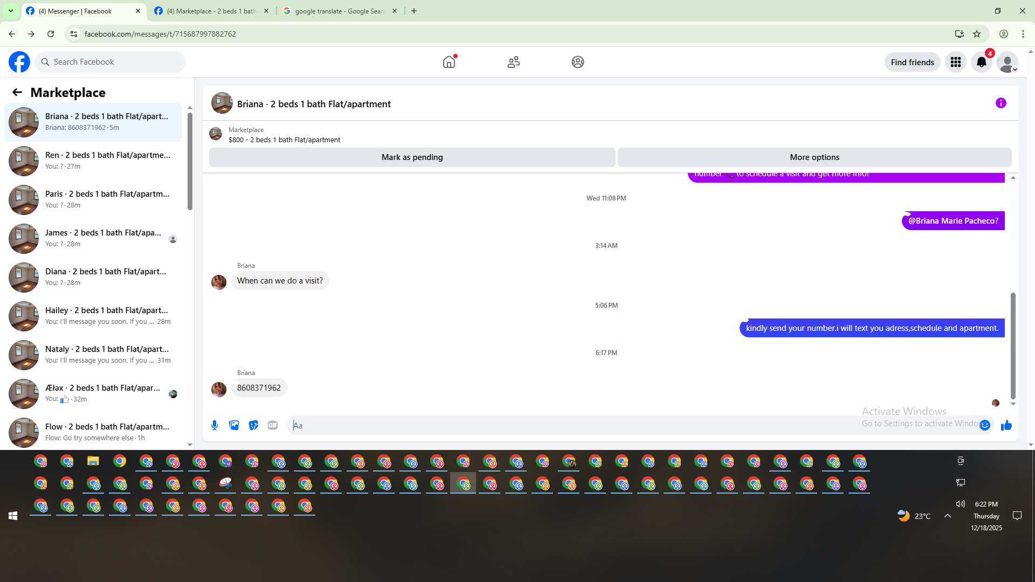Open Chrome profile icon
This screenshot has height=582, width=1035.
1004,34
